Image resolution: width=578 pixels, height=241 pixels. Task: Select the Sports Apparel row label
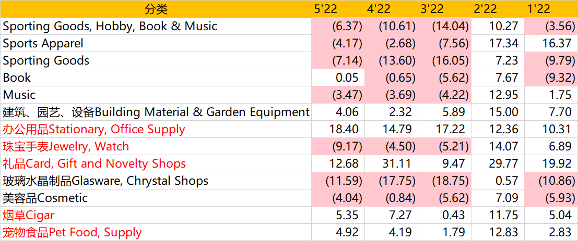coord(156,43)
